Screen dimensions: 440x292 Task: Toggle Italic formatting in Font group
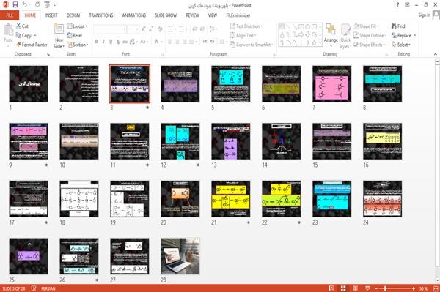coord(103,42)
